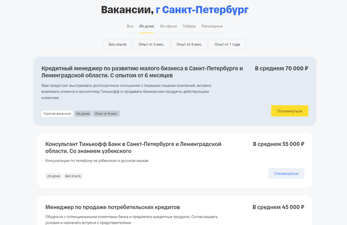Enable the "Без опыта" filter
Image resolution: width=347 pixels, height=225 pixels.
pyautogui.click(x=117, y=44)
